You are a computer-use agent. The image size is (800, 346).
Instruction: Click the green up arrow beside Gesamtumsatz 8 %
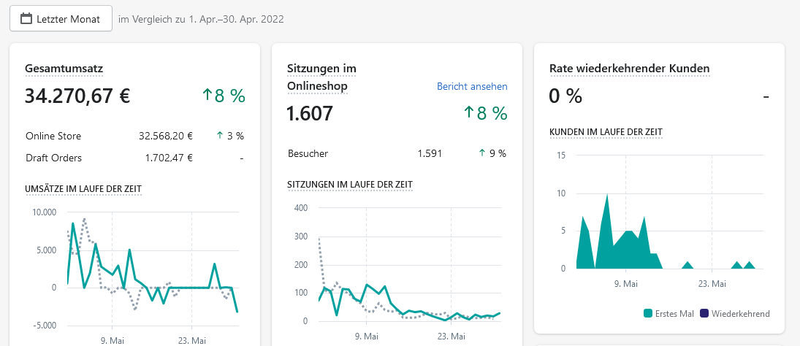coord(207,95)
